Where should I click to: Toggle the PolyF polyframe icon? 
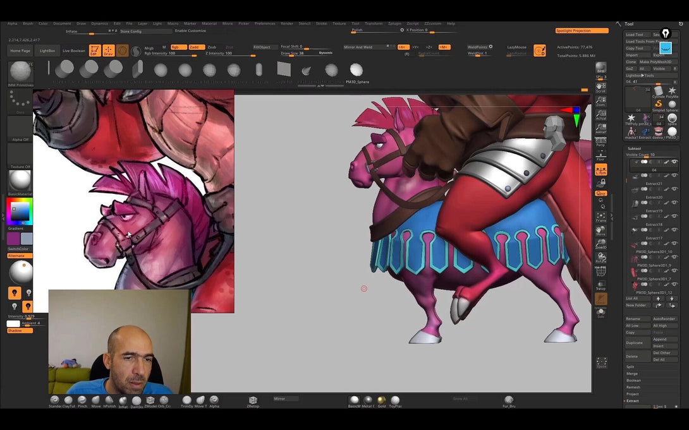pyautogui.click(x=601, y=272)
